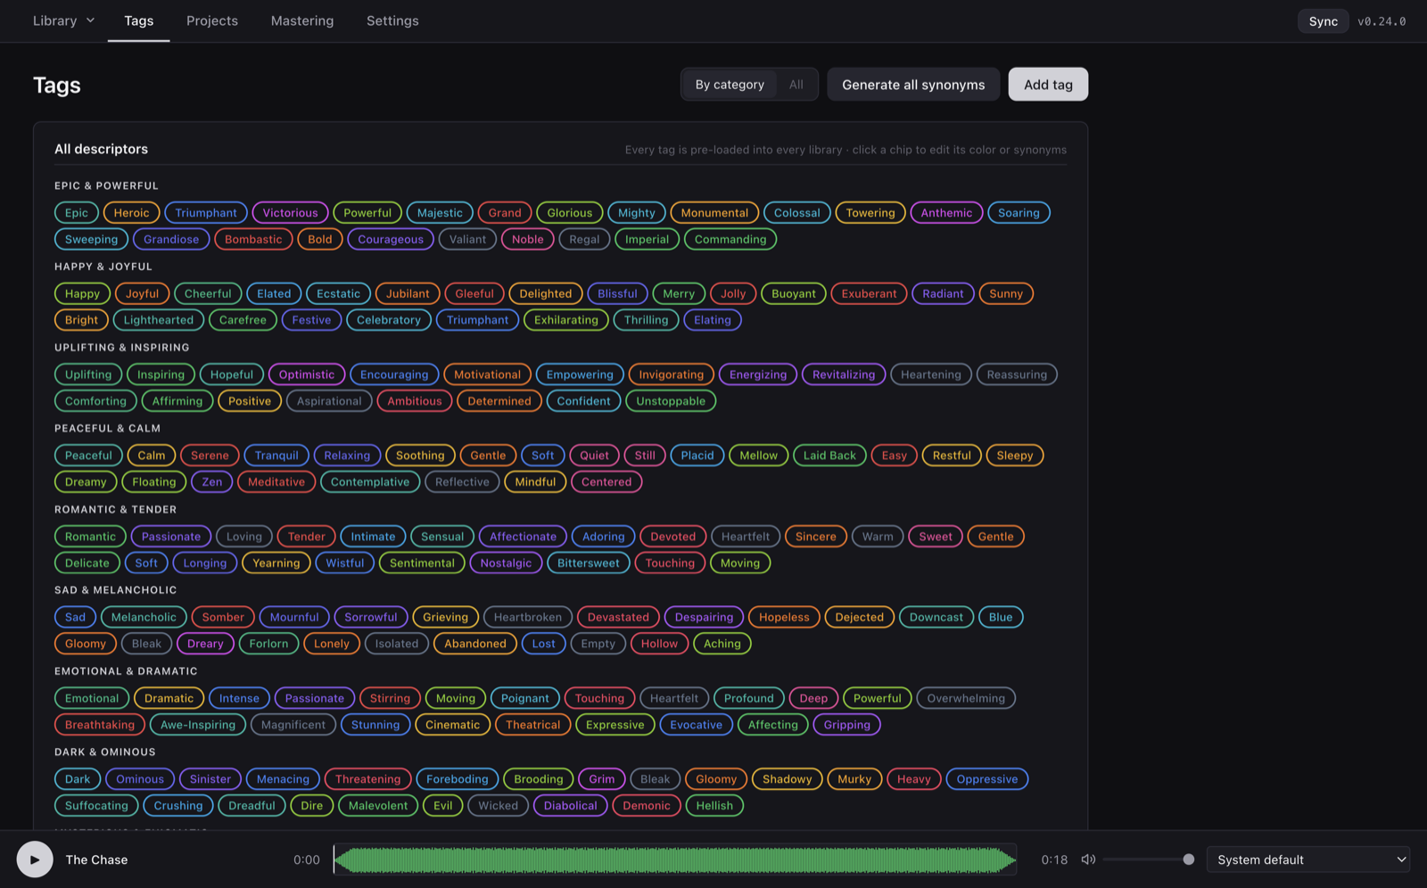Edit the Optimistic tag chip
Image resolution: width=1427 pixels, height=888 pixels.
306,374
